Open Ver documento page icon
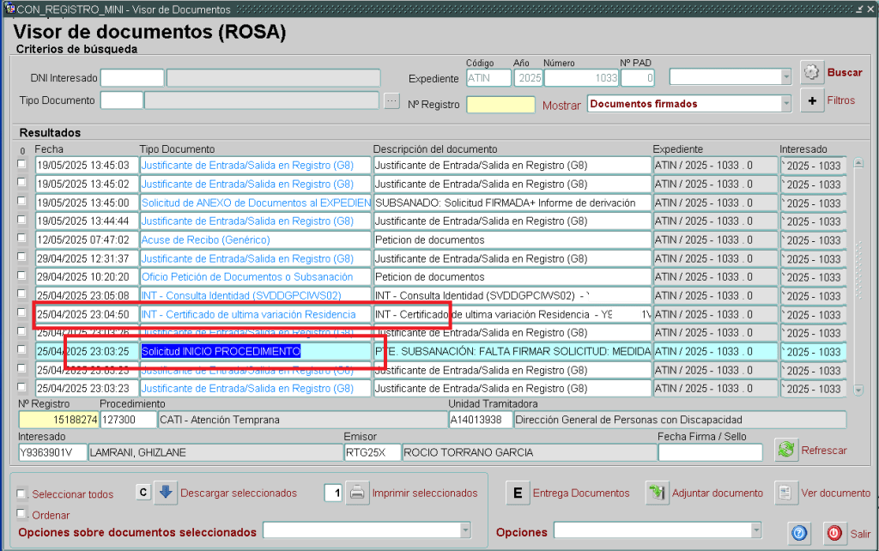 (x=785, y=493)
